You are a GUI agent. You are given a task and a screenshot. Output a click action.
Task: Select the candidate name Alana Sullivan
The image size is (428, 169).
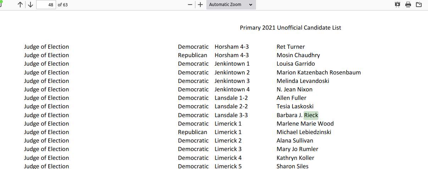point(295,140)
